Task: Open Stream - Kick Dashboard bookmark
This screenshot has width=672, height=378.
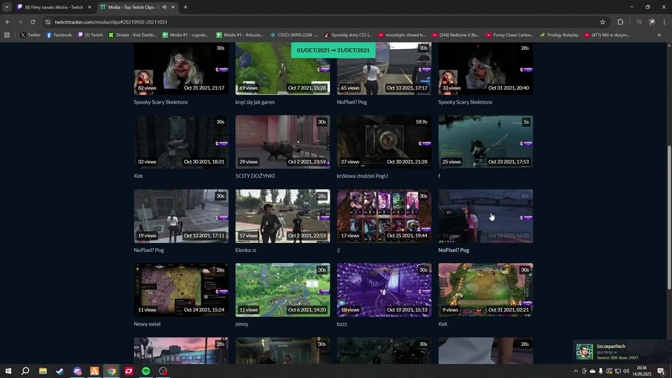Action: pos(133,35)
